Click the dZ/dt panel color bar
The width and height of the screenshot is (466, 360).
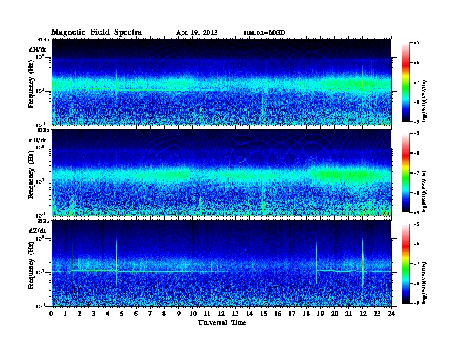click(x=406, y=264)
